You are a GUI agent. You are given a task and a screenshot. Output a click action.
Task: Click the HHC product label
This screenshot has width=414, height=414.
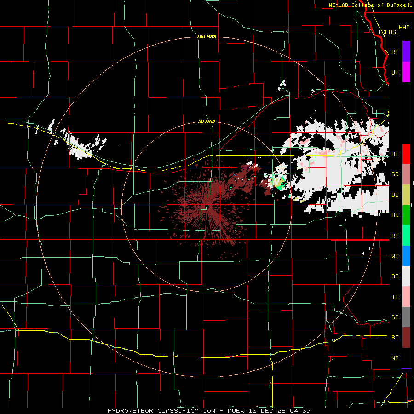(x=404, y=28)
